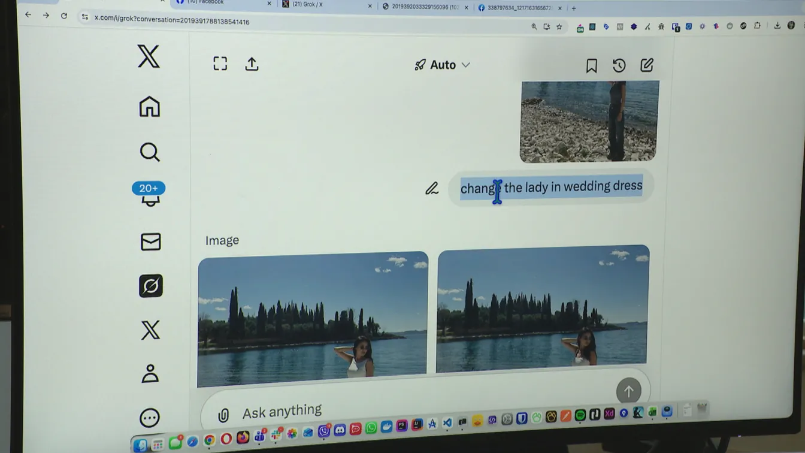The width and height of the screenshot is (805, 453).
Task: Open Grok chat history
Action: pos(619,65)
